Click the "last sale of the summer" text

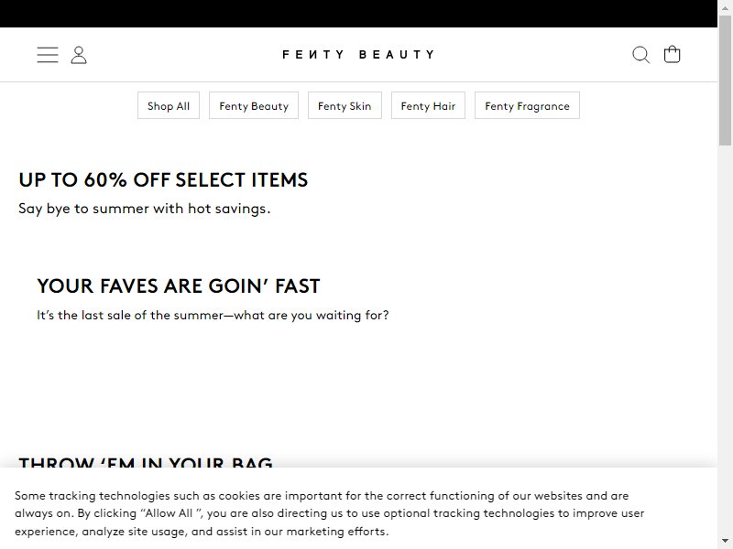coord(213,315)
